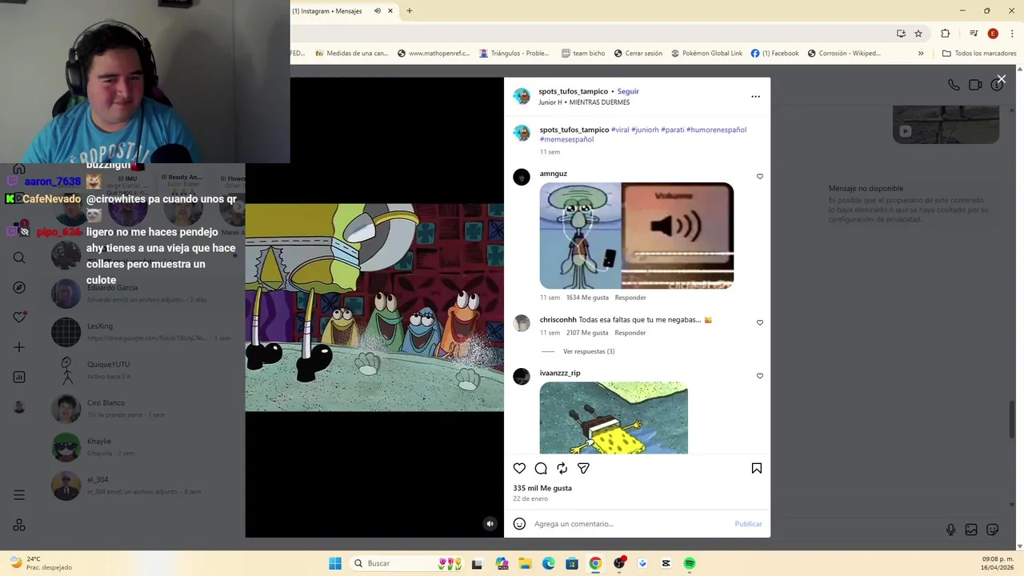Screen dimensions: 1024x576
Task: Start a video call with the camera icon
Action: [x=975, y=85]
